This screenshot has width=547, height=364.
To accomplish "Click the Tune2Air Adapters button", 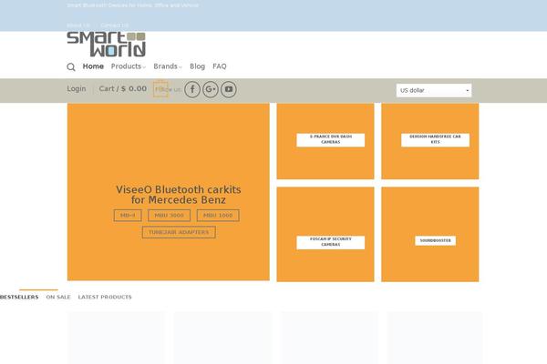I will 179,232.
